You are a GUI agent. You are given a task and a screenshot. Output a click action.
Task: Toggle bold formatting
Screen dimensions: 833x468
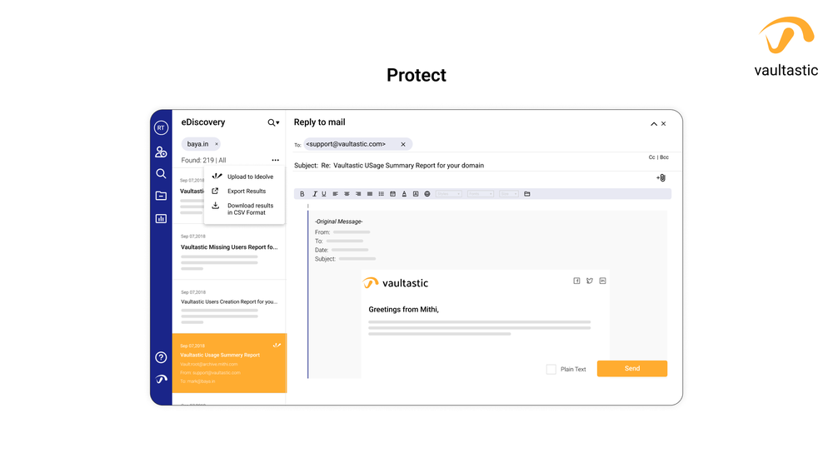click(x=302, y=194)
